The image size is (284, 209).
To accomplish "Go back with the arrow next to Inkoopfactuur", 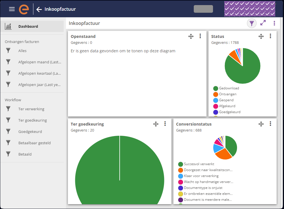I will click(x=39, y=9).
